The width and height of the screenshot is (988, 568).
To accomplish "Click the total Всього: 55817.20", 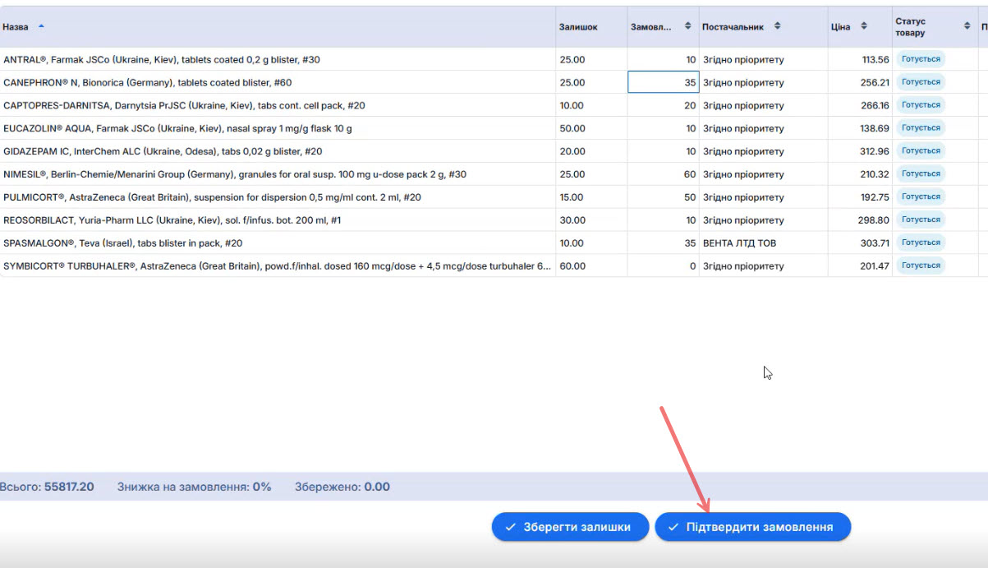I will 47,487.
